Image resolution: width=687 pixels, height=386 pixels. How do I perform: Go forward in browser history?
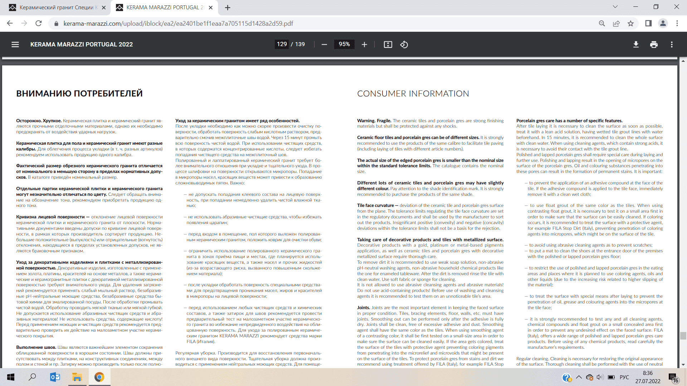pos(24,23)
